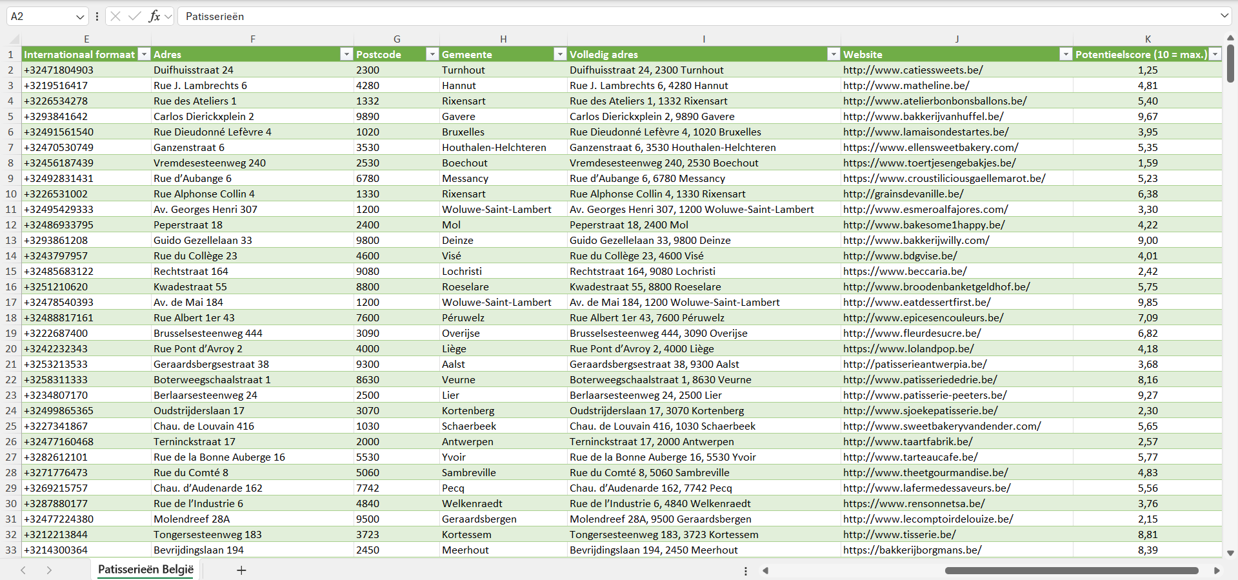Click the horizontal scrollbar right arrow

click(x=1217, y=570)
